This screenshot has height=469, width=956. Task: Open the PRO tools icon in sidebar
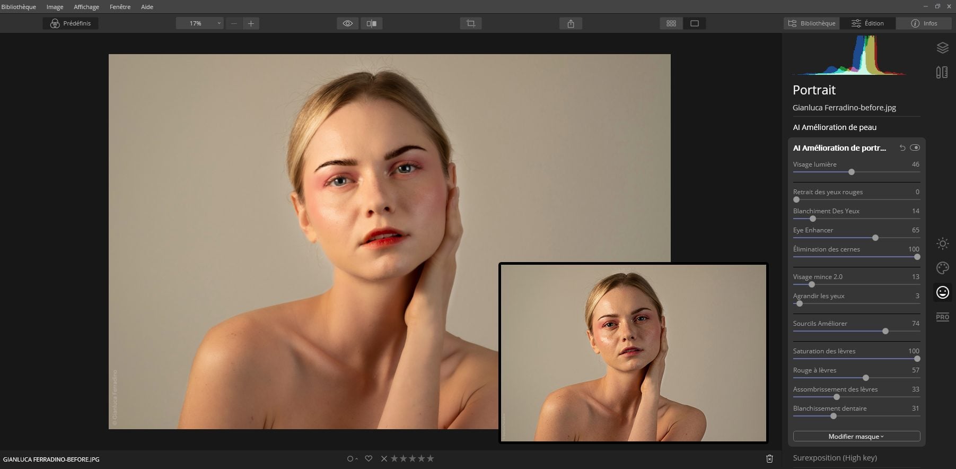pos(942,317)
